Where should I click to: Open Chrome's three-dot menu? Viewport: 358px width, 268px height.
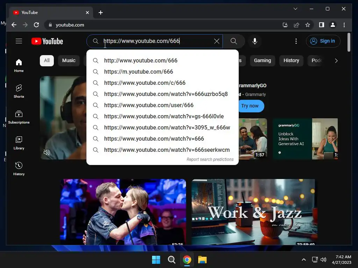click(344, 25)
